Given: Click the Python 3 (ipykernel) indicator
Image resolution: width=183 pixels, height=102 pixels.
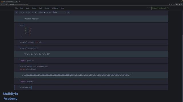Looking at the screenshot, I should pyautogui.click(x=159, y=8).
